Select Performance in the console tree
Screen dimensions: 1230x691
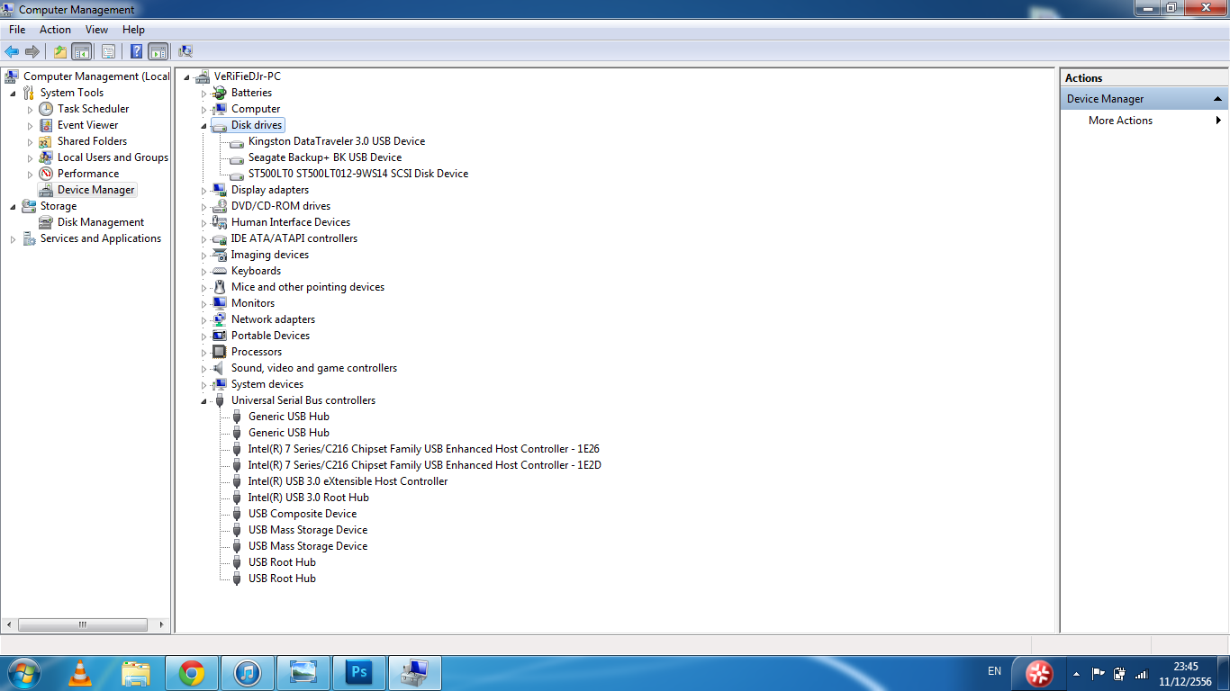(88, 174)
